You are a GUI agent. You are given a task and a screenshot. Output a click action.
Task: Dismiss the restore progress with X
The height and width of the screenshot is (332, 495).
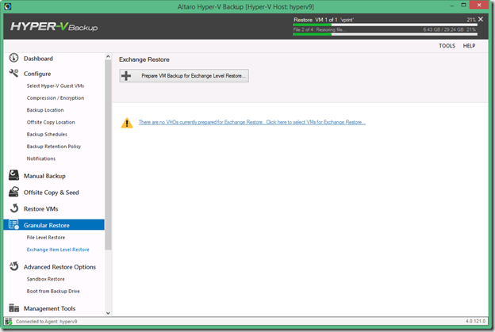coord(481,19)
